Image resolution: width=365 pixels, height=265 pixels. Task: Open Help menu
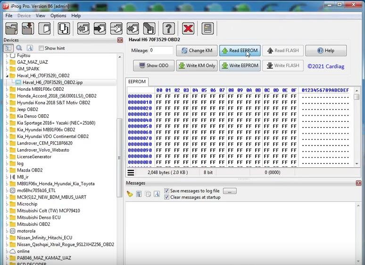pyautogui.click(x=76, y=16)
